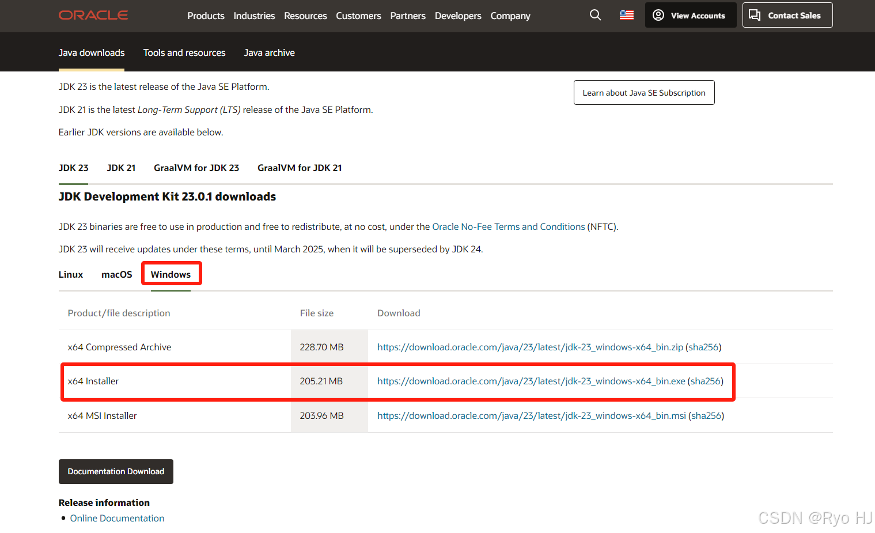Click the x64 MSI Installer description
The height and width of the screenshot is (533, 875).
(102, 415)
